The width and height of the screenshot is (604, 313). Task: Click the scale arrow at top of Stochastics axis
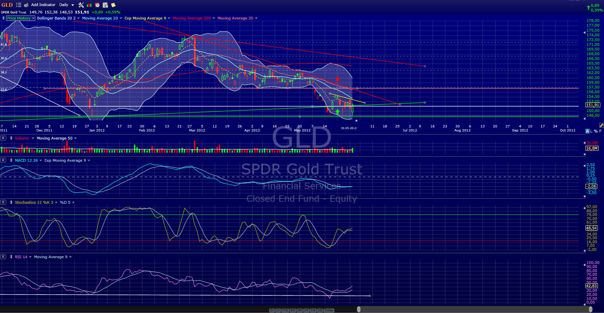click(584, 207)
